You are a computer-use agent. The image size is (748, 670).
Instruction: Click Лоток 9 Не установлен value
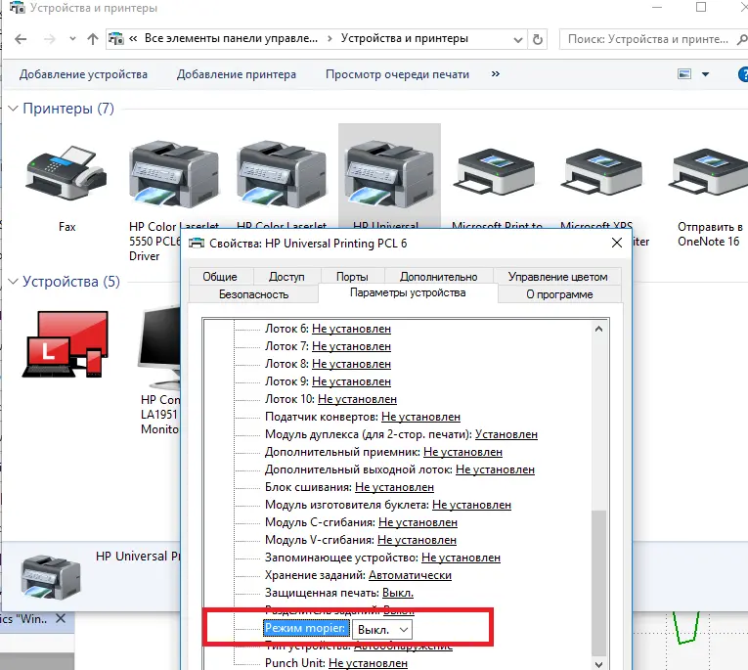[x=352, y=381]
